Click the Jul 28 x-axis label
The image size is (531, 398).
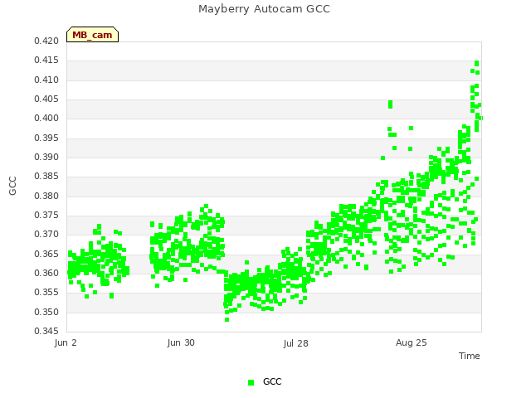point(296,343)
